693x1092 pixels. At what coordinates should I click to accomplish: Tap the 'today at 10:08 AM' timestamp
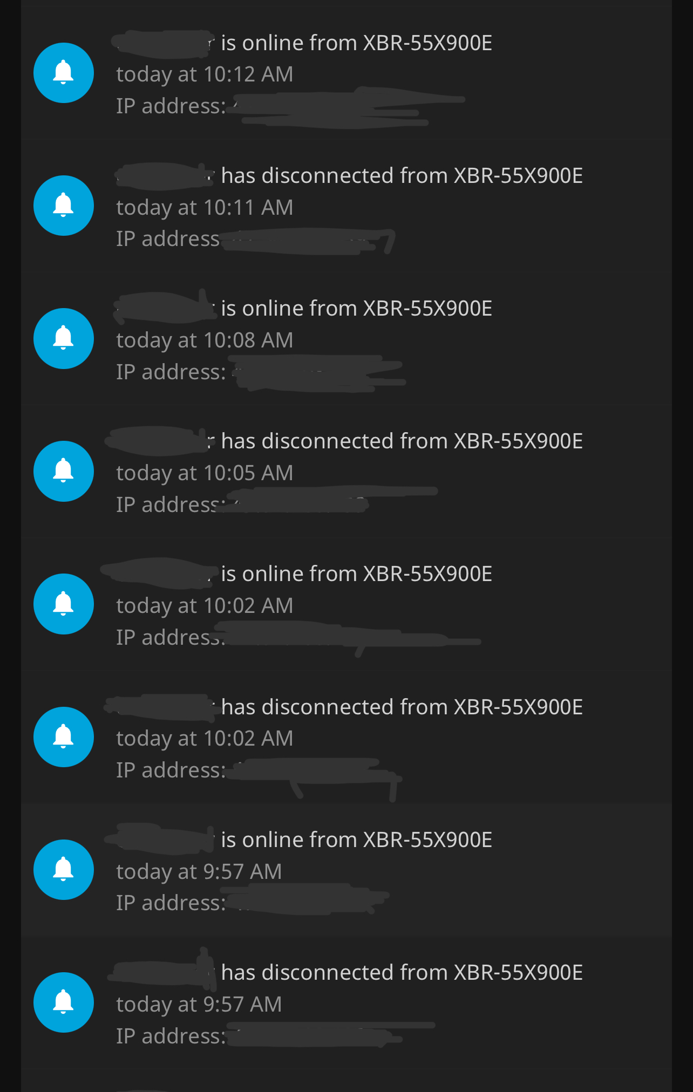pos(205,340)
